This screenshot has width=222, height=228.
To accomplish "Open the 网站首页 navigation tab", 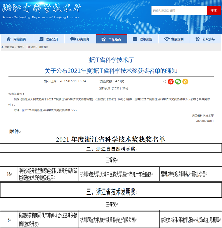I will coord(17,39).
